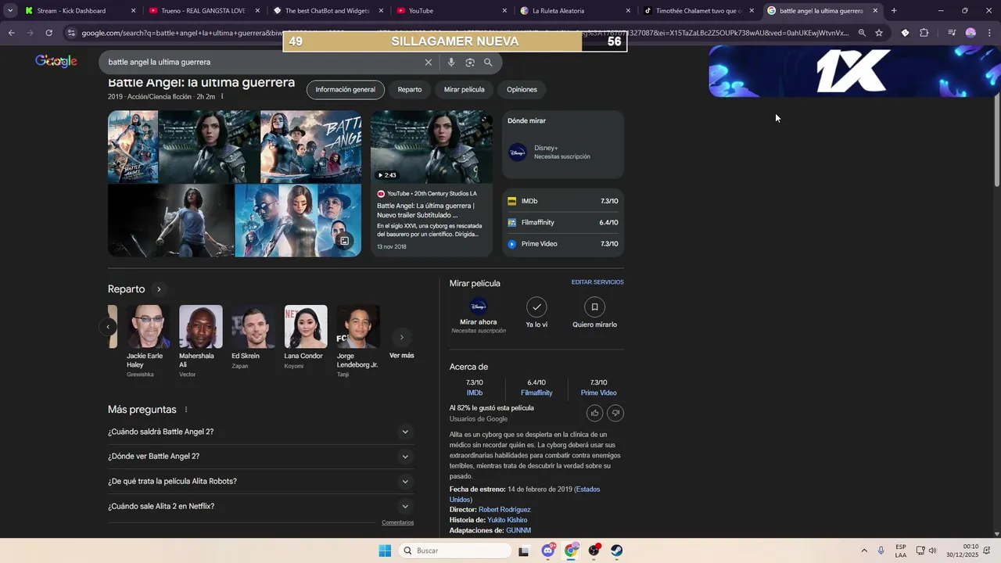Viewport: 1001px width, 563px height.
Task: Click Ver más in cast list
Action: tap(402, 356)
